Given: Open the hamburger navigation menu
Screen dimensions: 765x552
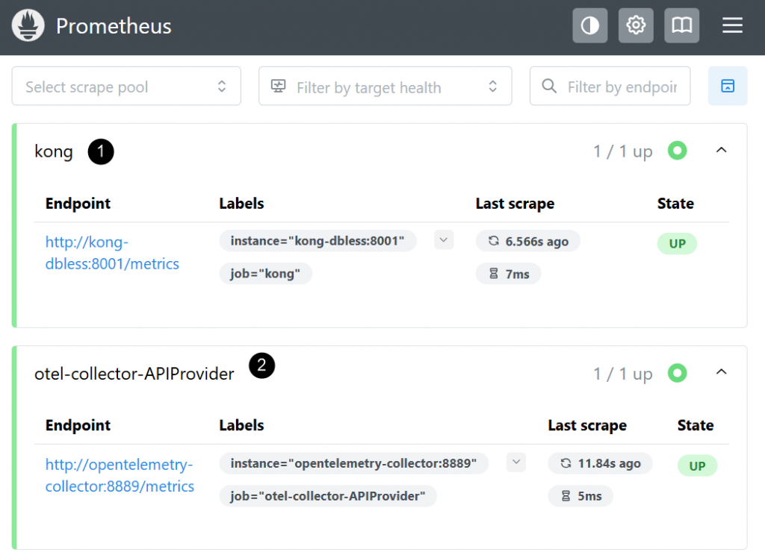Looking at the screenshot, I should pos(732,26).
